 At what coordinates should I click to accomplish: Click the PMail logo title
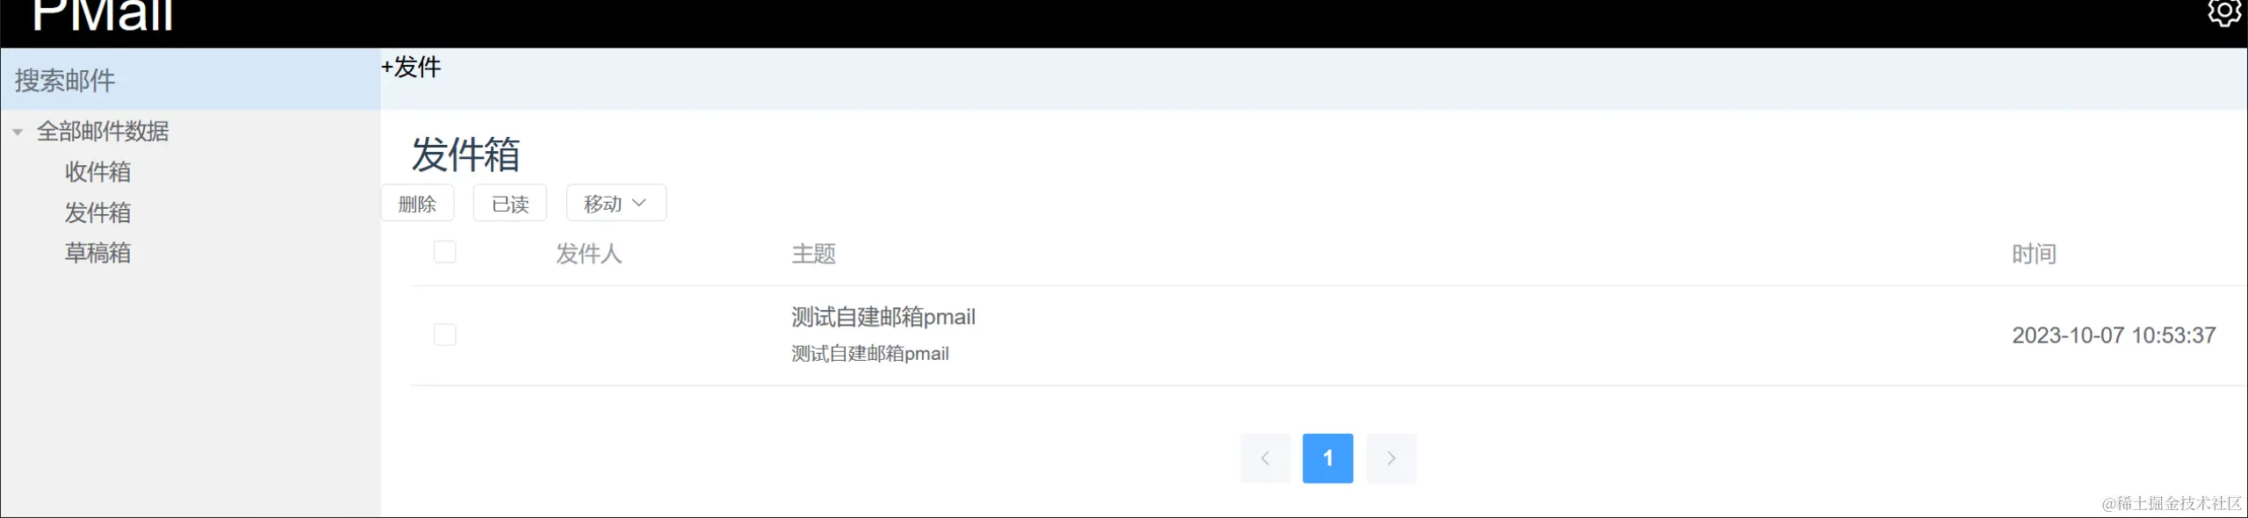[x=103, y=16]
